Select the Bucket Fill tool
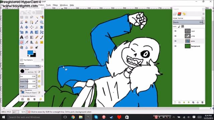 (27, 37)
